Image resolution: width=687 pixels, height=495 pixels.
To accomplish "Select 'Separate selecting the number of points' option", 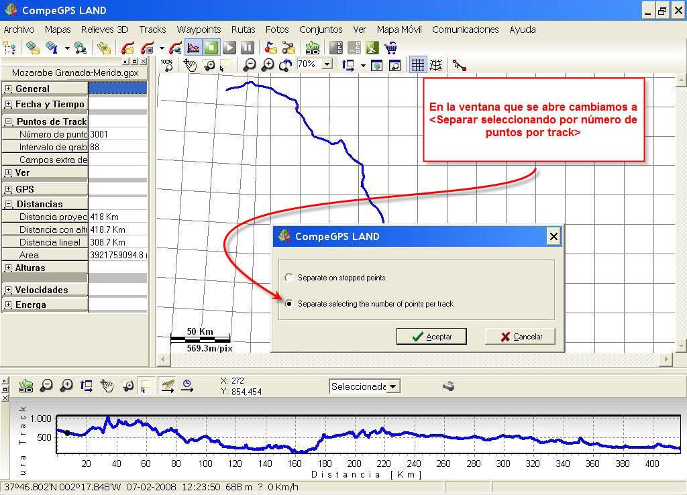I will tap(288, 304).
